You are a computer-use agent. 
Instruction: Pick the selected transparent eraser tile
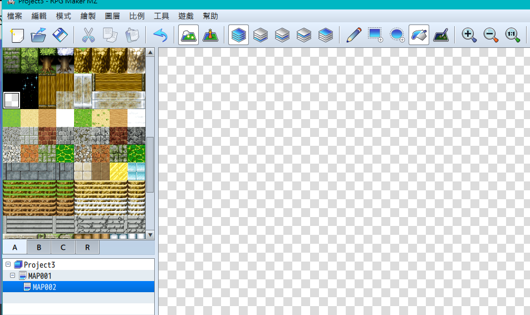12,100
